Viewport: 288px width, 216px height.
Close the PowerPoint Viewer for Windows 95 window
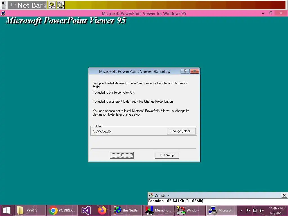281,13
